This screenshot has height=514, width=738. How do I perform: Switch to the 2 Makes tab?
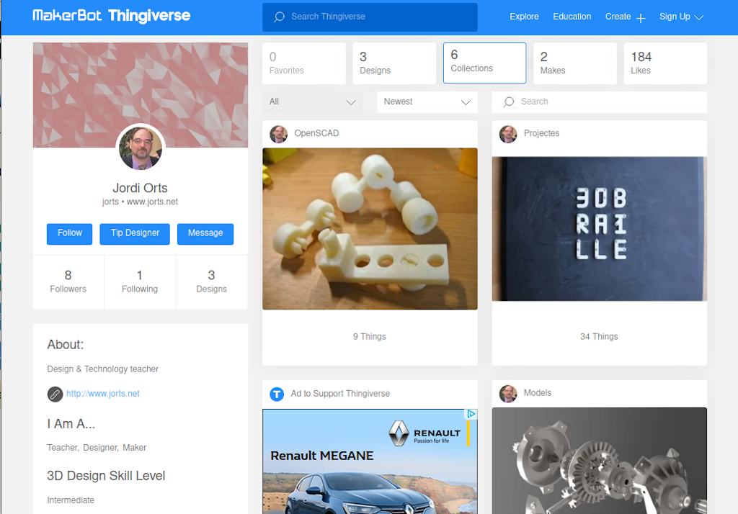pyautogui.click(x=575, y=63)
